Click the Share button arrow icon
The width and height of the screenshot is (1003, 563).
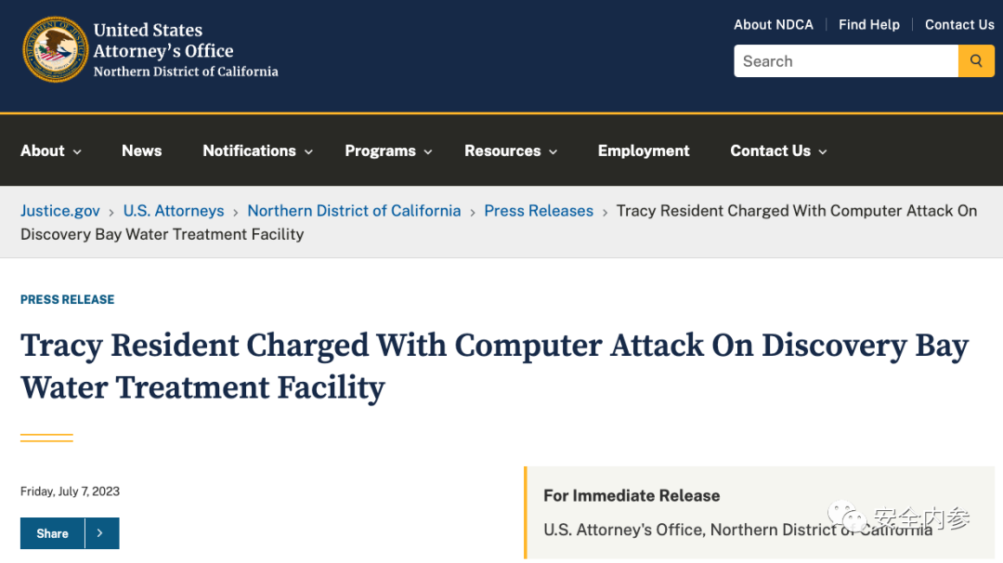pyautogui.click(x=100, y=533)
